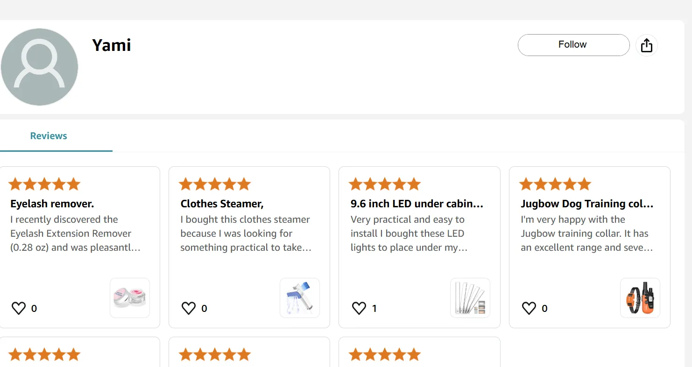
Task: Open the 9.6 inch LED review title
Action: pos(417,204)
